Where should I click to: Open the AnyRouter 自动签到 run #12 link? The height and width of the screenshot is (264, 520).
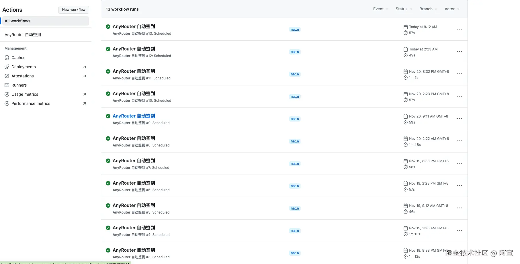tap(134, 49)
